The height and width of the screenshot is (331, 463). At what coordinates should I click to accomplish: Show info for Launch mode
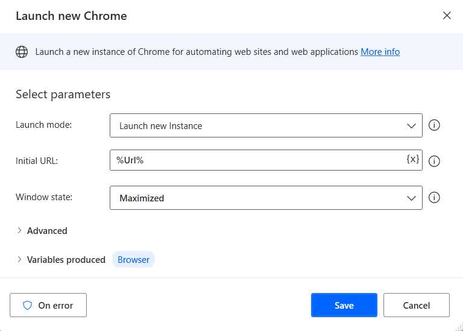434,125
